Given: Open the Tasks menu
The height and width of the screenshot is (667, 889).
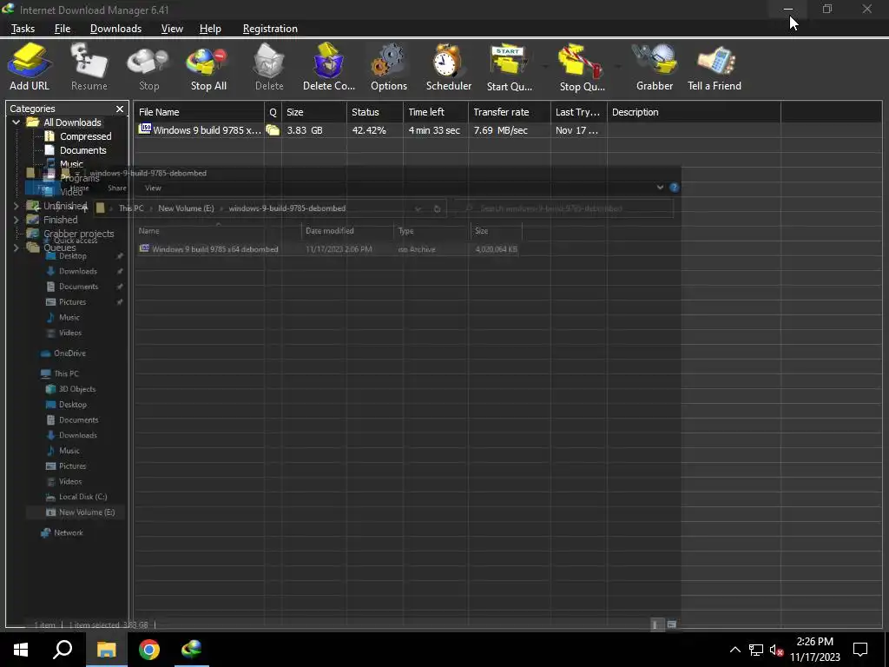Looking at the screenshot, I should point(23,29).
